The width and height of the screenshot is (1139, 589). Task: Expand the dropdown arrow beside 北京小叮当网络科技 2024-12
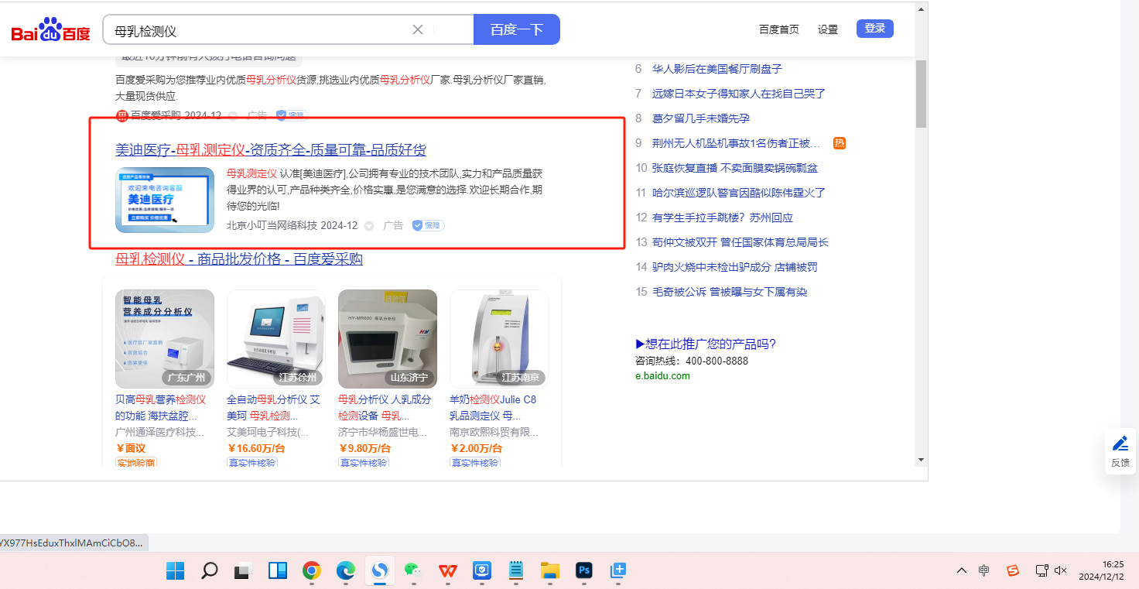pos(369,226)
